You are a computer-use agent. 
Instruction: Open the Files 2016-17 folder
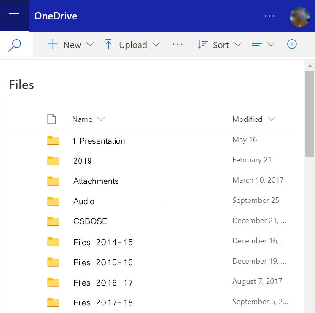click(x=103, y=283)
